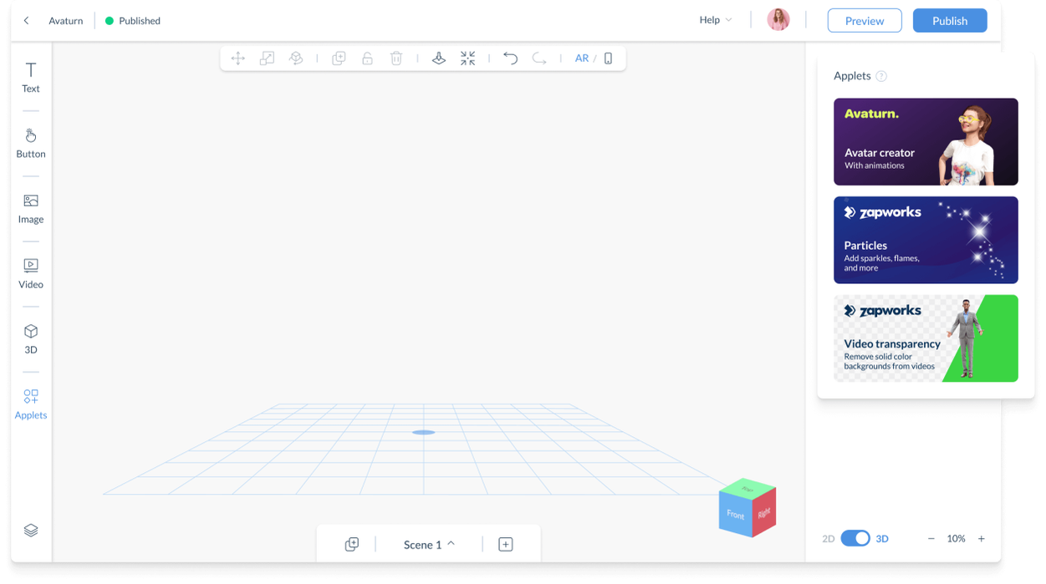This screenshot has width=1046, height=584.
Task: Enable mobile preview mode
Action: (608, 58)
